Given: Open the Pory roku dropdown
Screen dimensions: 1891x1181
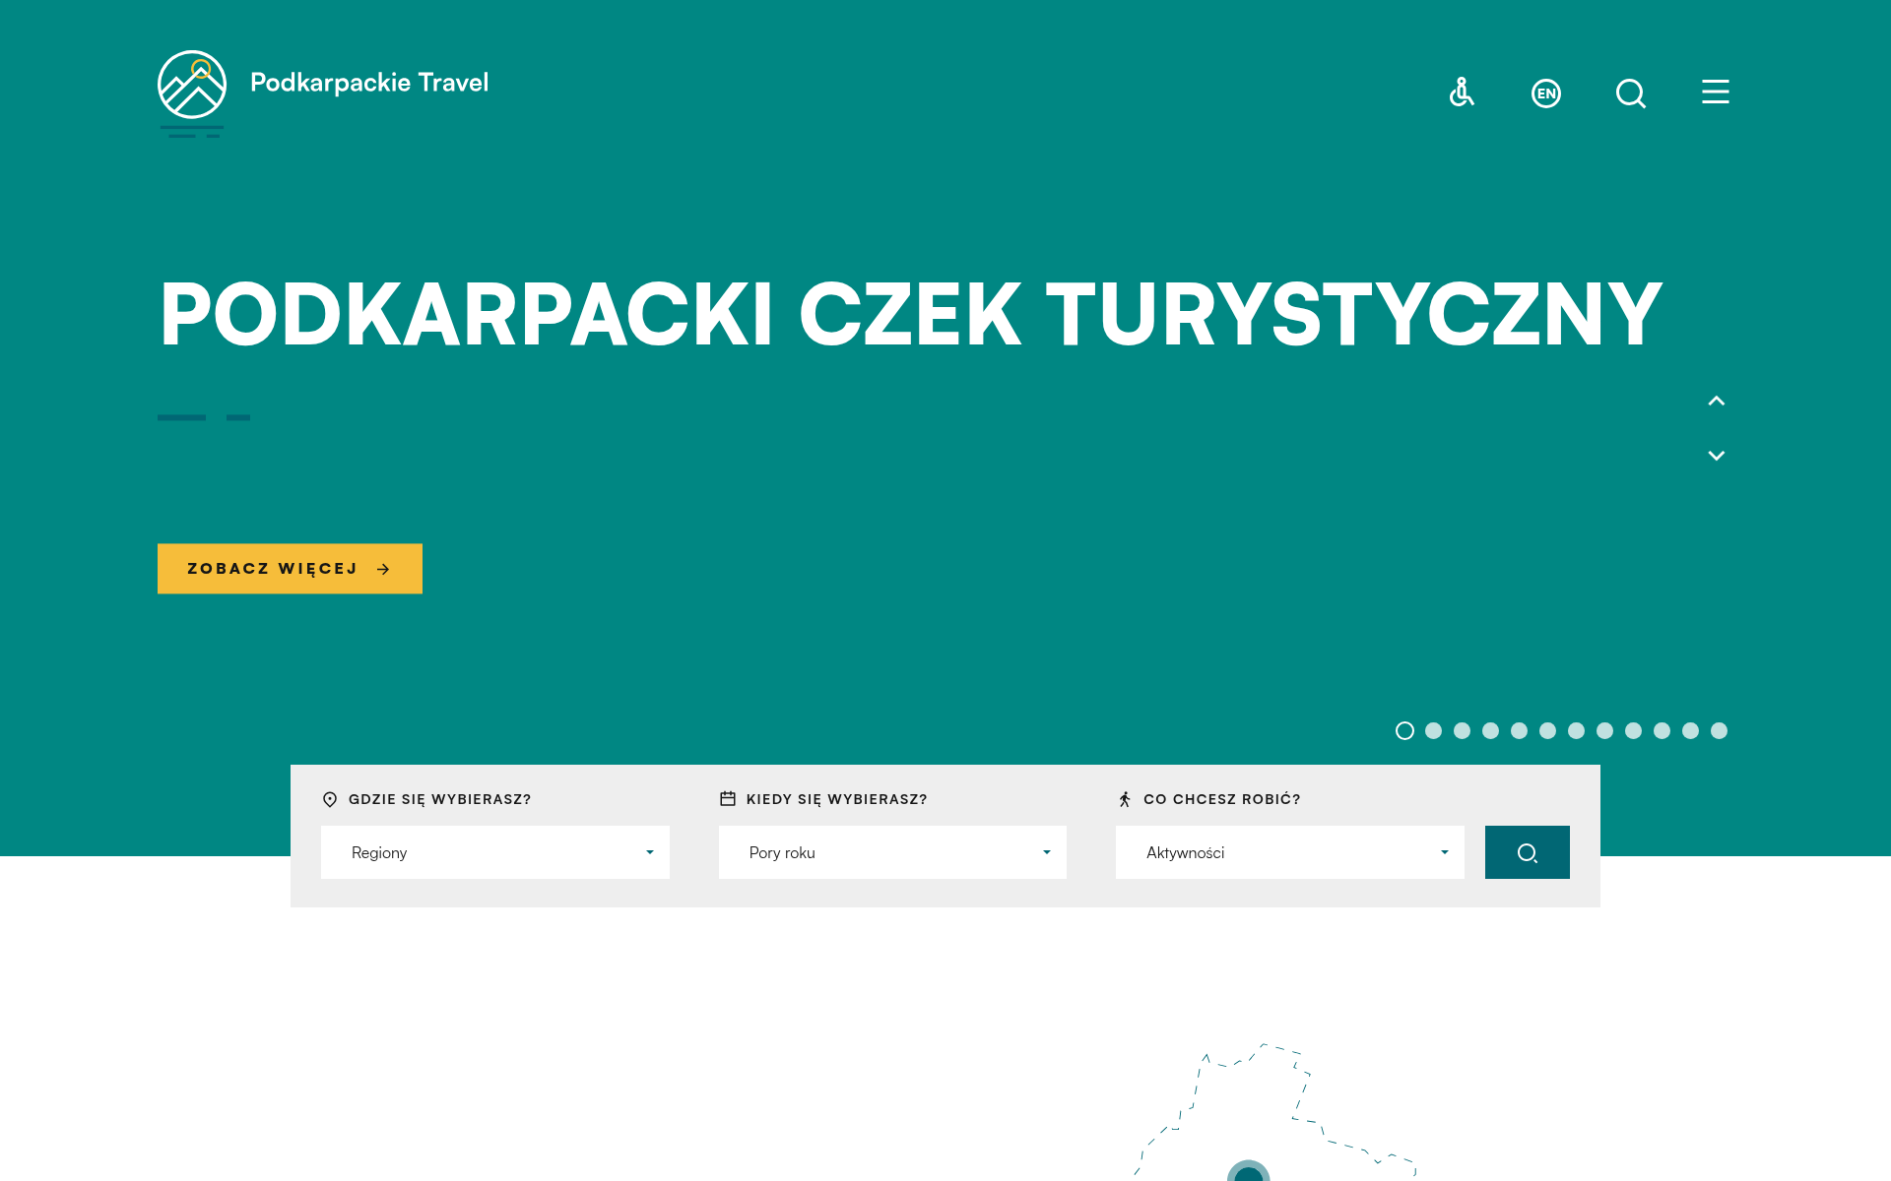Looking at the screenshot, I should pos(892,852).
